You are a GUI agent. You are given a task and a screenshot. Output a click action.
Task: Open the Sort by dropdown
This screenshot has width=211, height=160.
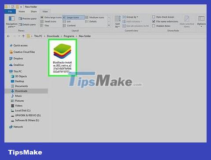pos(117,22)
